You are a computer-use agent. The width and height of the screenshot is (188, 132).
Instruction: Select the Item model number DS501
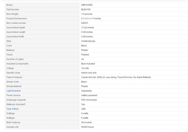(x=85, y=23)
